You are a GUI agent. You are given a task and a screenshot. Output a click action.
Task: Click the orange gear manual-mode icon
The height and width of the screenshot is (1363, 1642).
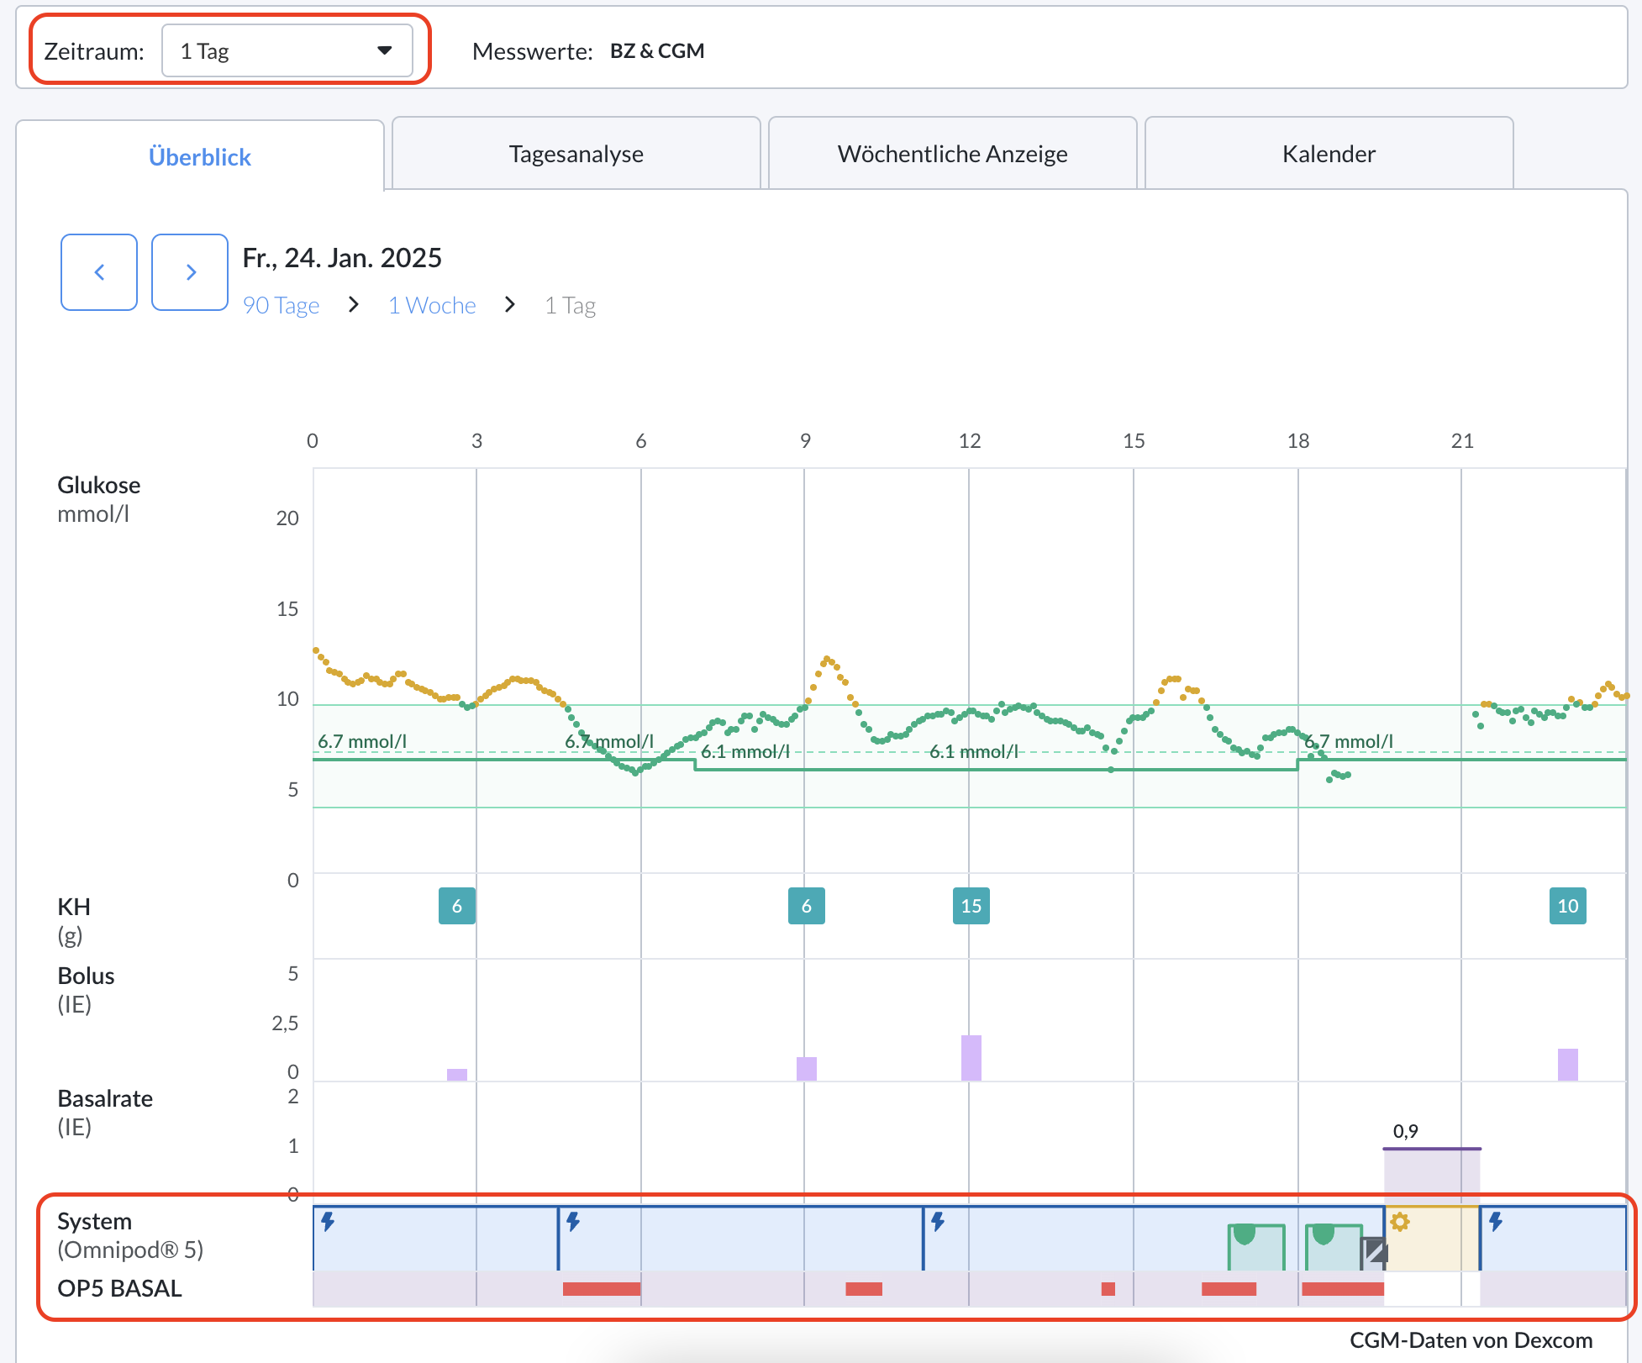tap(1400, 1222)
